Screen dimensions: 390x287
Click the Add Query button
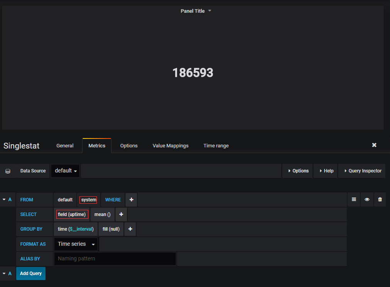[30, 273]
